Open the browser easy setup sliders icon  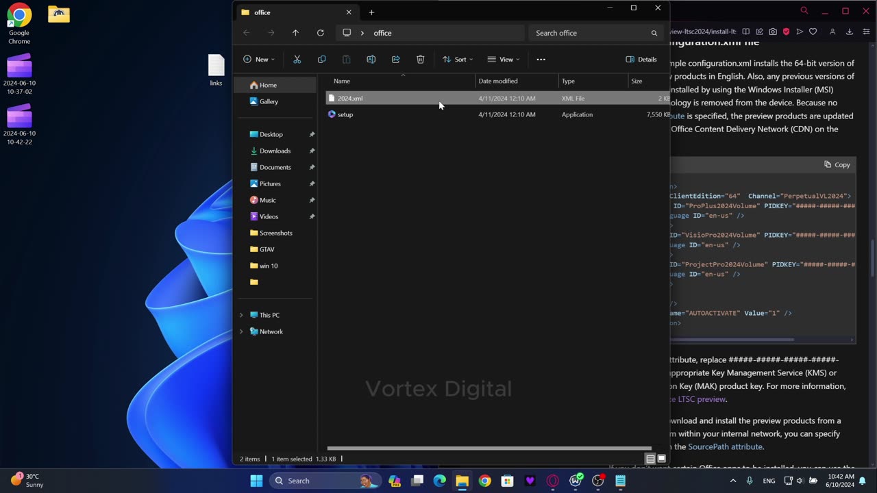pyautogui.click(x=865, y=31)
